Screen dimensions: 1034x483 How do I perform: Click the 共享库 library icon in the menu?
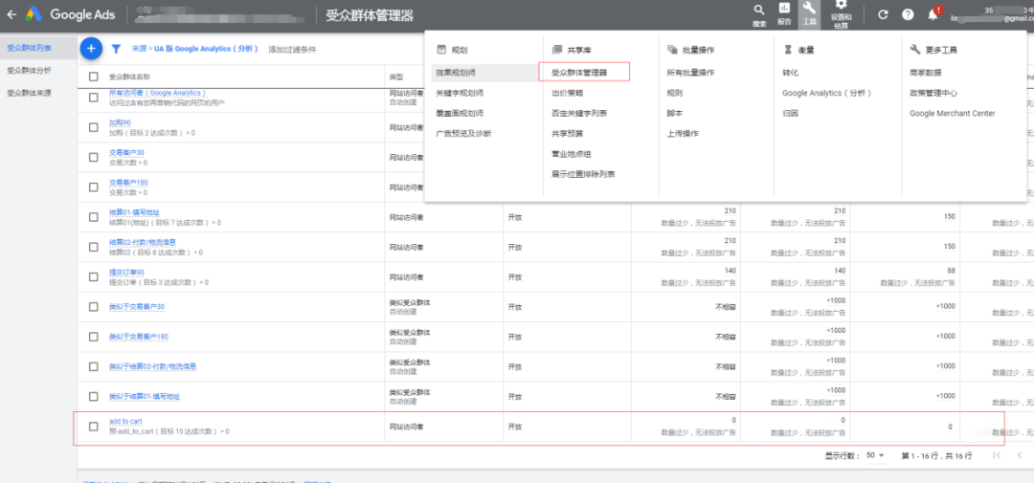coord(556,50)
